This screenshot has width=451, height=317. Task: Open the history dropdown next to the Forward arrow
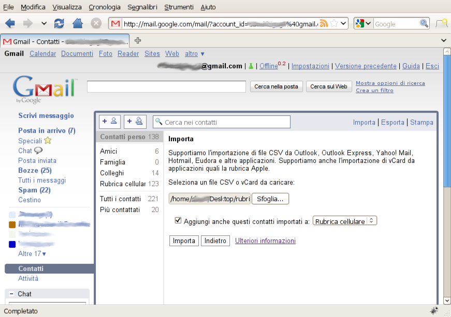click(x=43, y=24)
